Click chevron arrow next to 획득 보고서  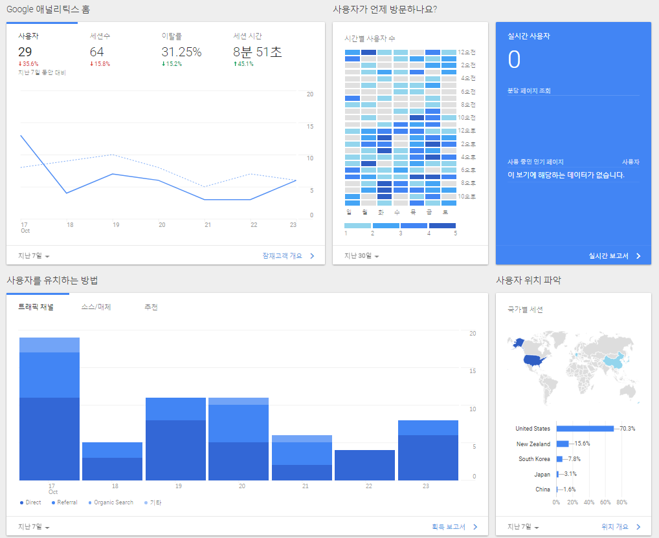pyautogui.click(x=475, y=527)
